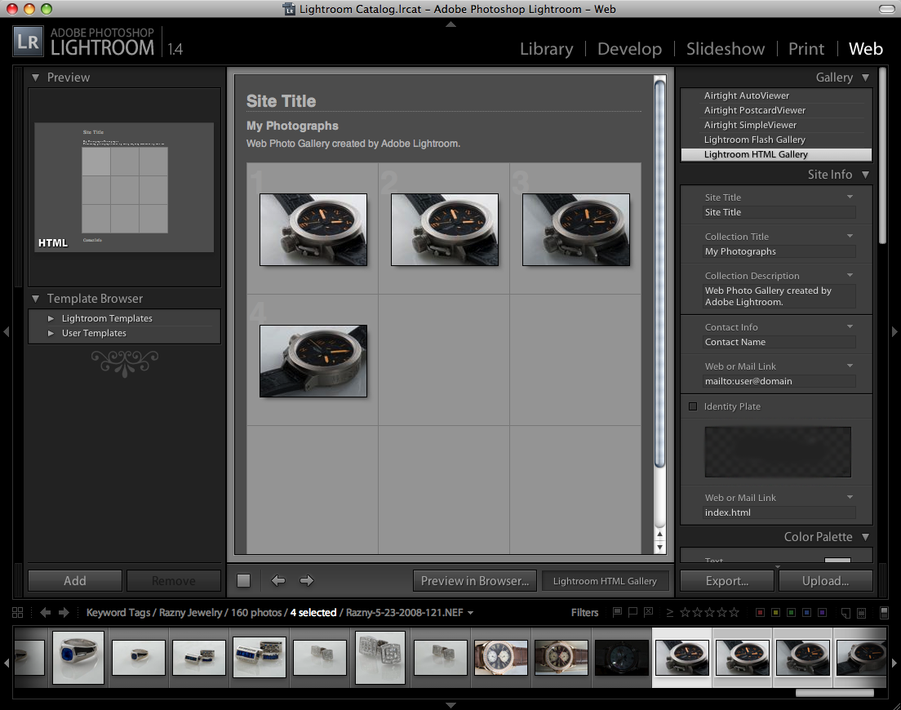Screen dimensions: 901x710
Task: Switch to Print module
Action: coord(806,49)
